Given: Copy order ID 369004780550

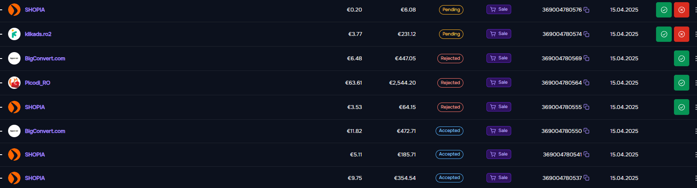Looking at the screenshot, I should coord(587,131).
